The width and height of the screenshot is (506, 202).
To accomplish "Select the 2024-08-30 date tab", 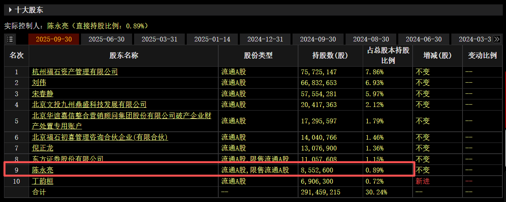I will [371, 39].
